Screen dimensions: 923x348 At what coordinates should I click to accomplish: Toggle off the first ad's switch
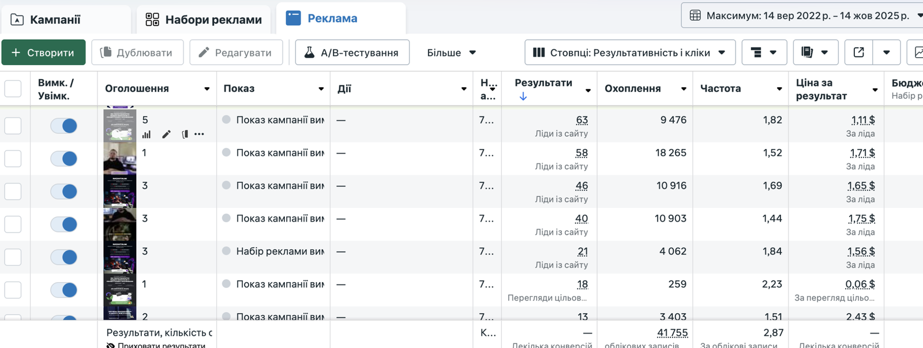coord(63,126)
